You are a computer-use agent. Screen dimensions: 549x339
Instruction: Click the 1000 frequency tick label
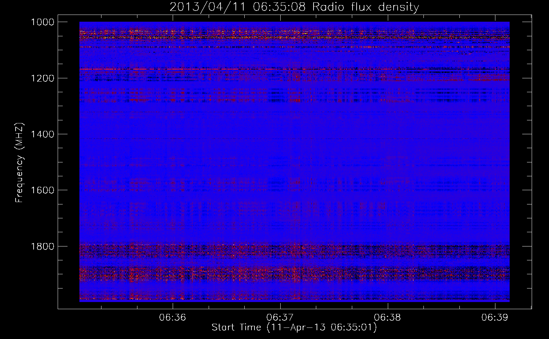(42, 22)
